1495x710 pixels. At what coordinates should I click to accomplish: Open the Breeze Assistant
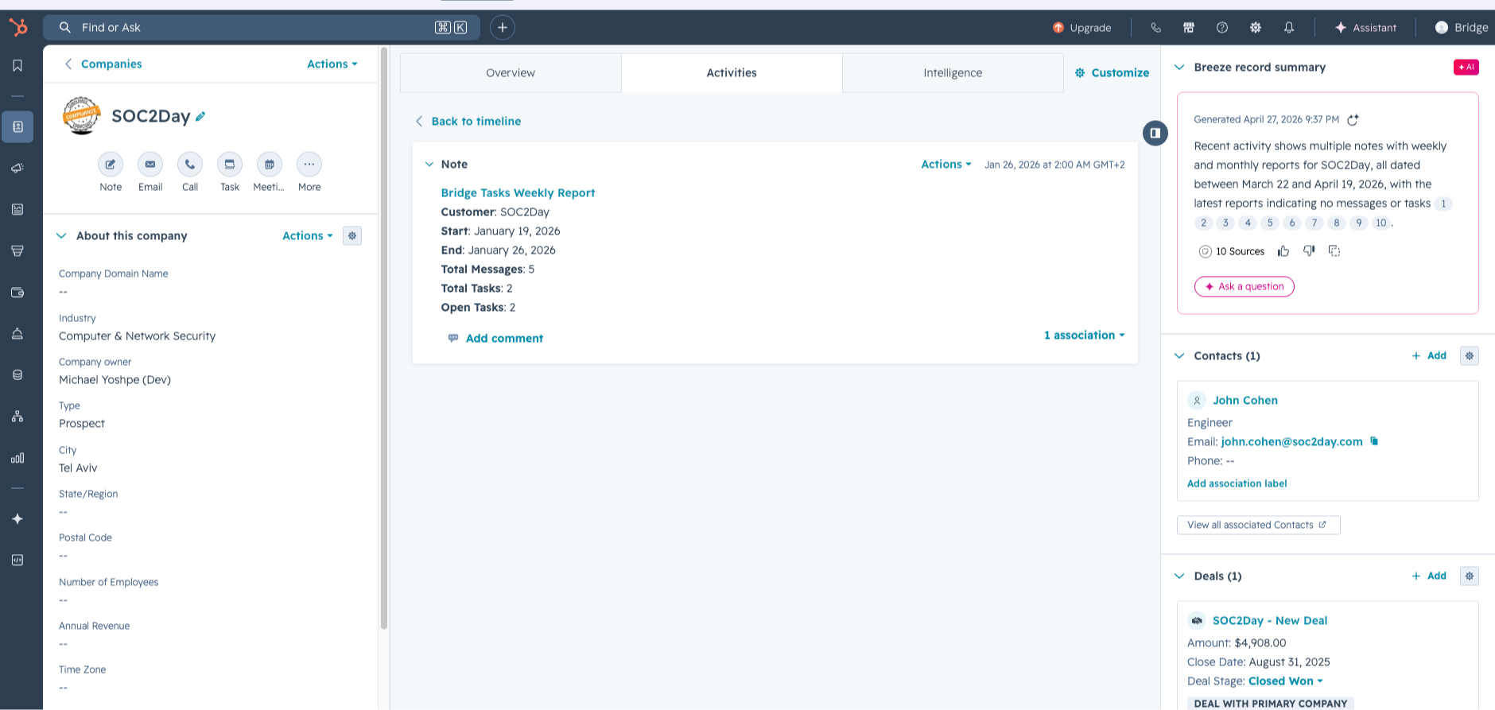[1365, 27]
